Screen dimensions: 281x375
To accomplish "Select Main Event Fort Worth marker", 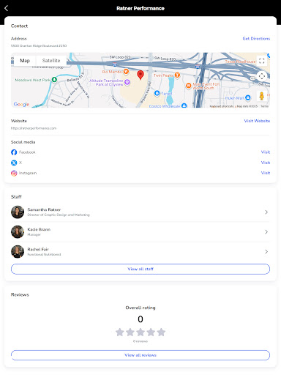I will click(188, 86).
